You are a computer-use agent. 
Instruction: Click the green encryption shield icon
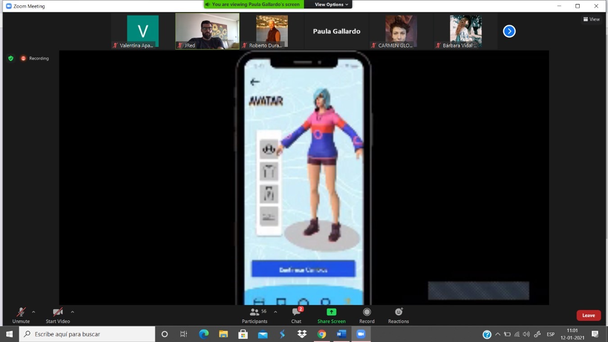[11, 58]
